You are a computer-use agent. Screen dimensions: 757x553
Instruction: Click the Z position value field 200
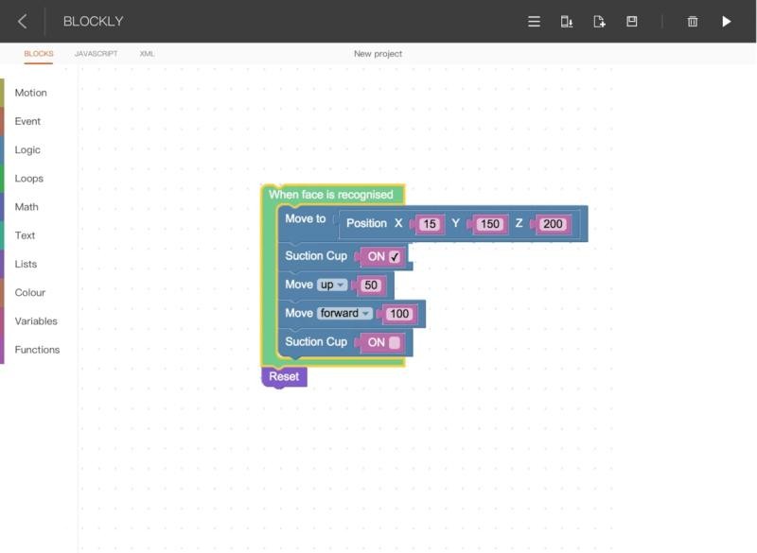(x=553, y=224)
